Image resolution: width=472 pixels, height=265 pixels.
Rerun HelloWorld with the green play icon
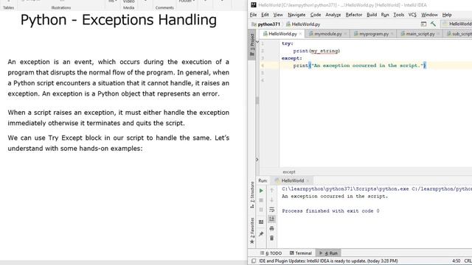click(261, 191)
